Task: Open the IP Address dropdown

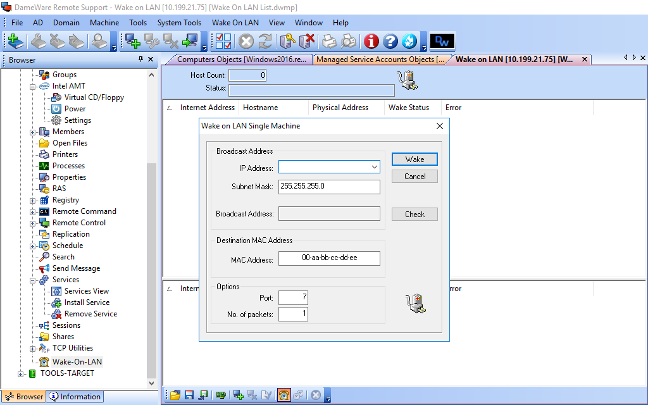Action: tap(374, 167)
